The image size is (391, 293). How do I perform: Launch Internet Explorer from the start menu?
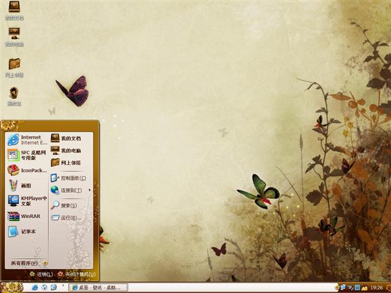coord(27,140)
